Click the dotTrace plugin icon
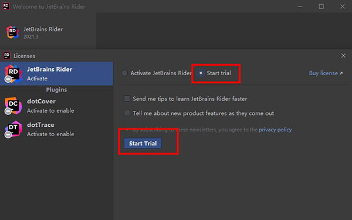 (13, 129)
